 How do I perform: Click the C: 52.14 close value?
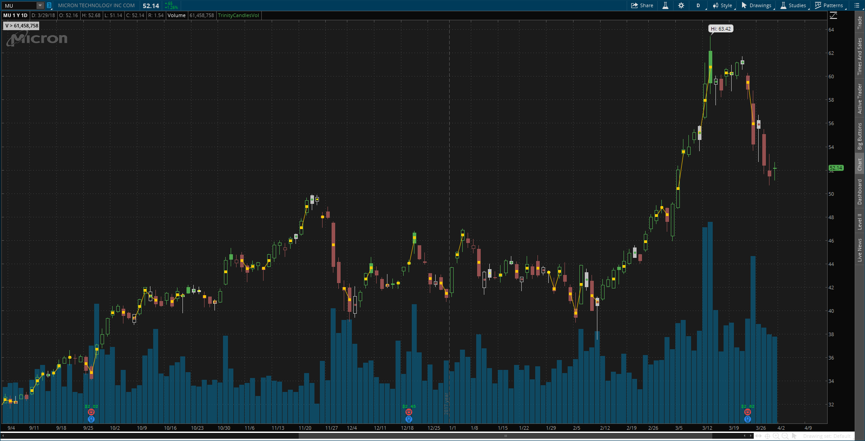pyautogui.click(x=135, y=15)
